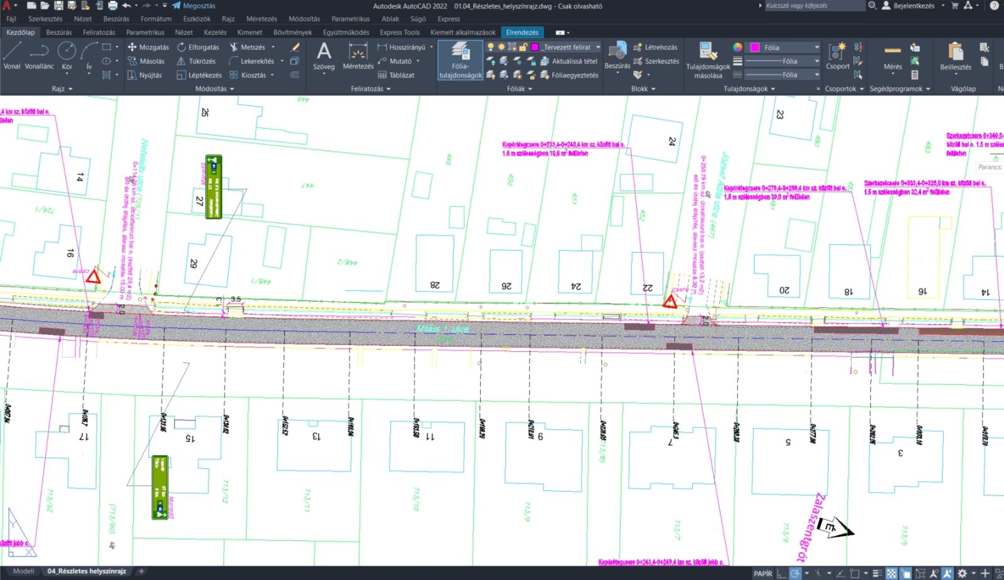Click the Mozgatás move tool
The width and height of the screenshot is (1004, 580).
[148, 47]
